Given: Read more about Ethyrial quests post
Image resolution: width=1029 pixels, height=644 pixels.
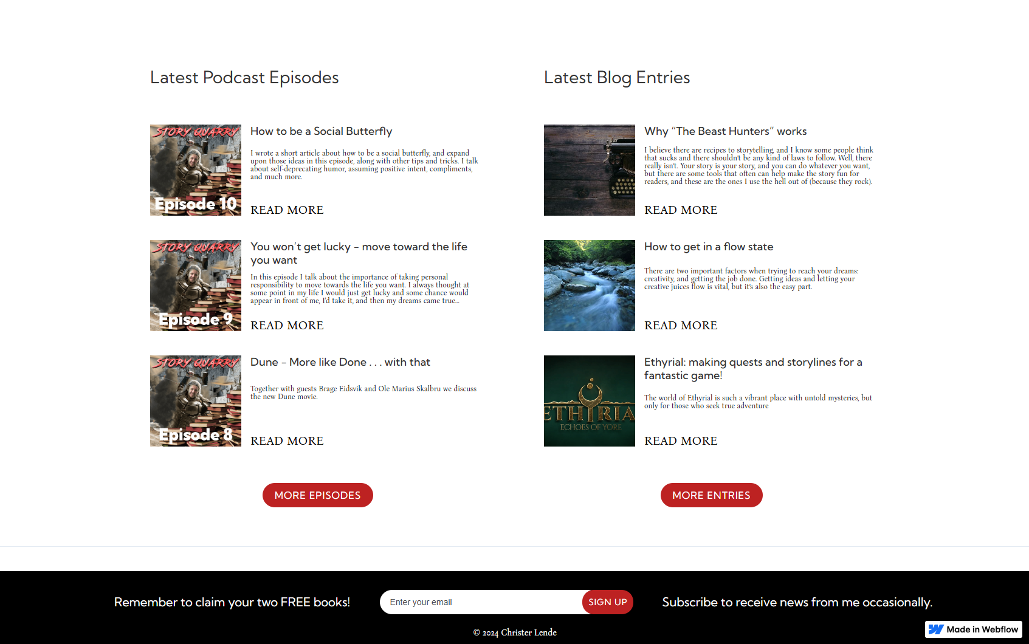Looking at the screenshot, I should 681,440.
